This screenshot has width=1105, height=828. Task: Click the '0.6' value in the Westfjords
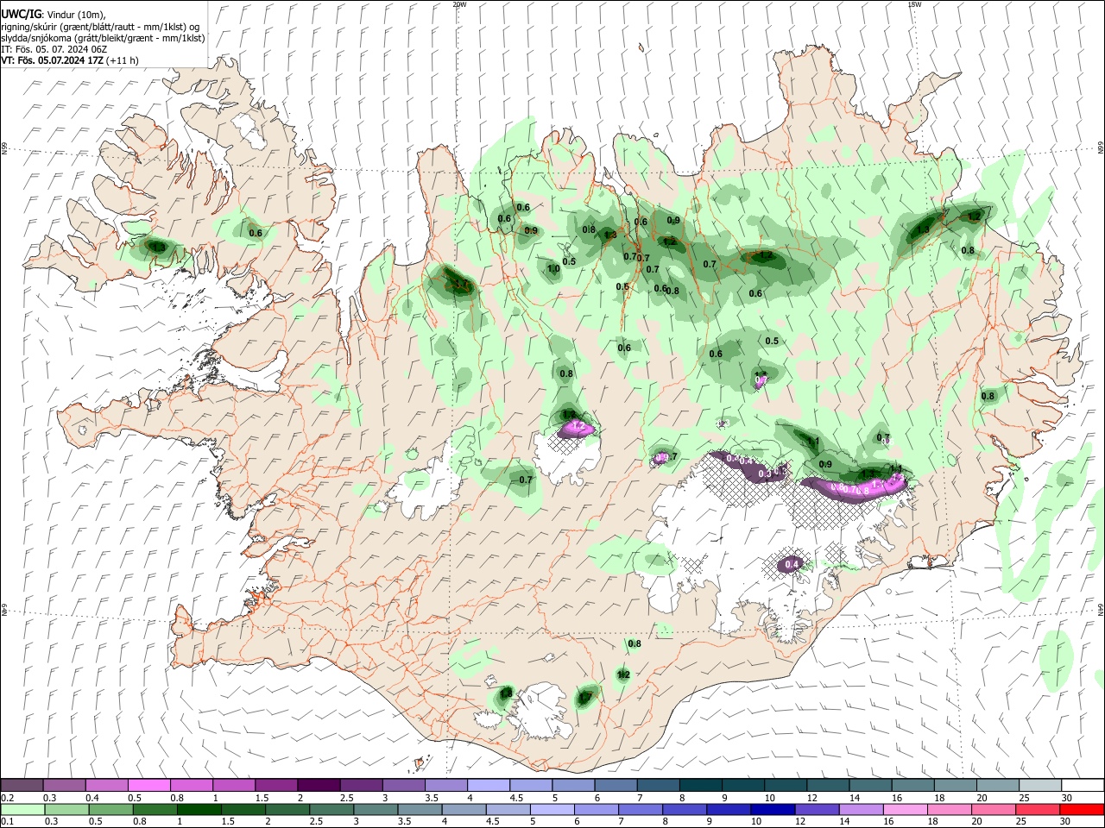(x=256, y=233)
